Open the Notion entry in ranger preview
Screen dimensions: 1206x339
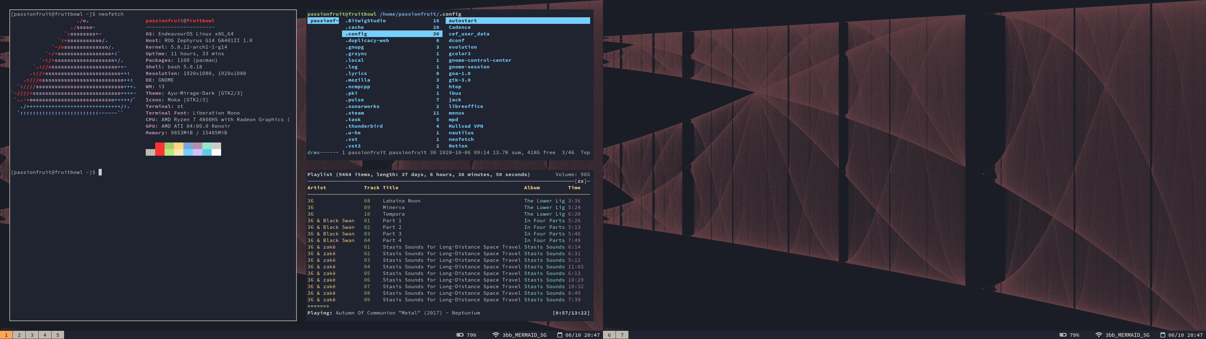458,146
